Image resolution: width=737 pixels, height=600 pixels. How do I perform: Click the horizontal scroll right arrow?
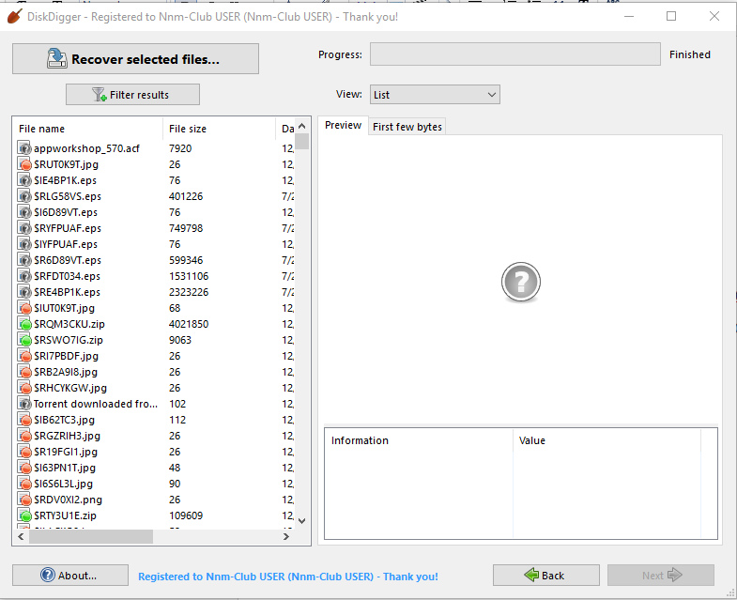click(x=286, y=536)
